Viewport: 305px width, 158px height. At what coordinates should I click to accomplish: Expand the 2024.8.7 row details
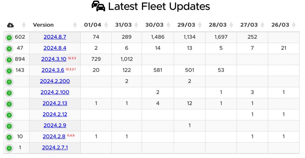pos(9,38)
